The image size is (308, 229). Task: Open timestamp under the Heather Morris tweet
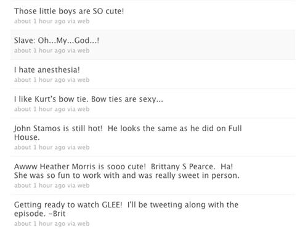pos(39,185)
